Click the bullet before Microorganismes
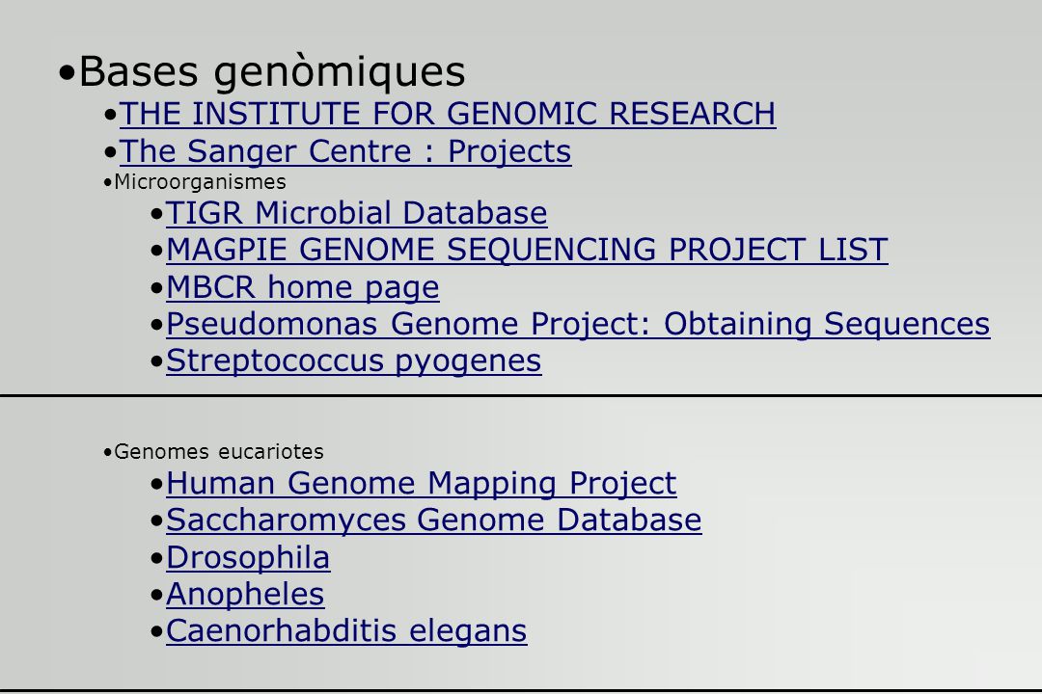1042x694 pixels. [108, 183]
